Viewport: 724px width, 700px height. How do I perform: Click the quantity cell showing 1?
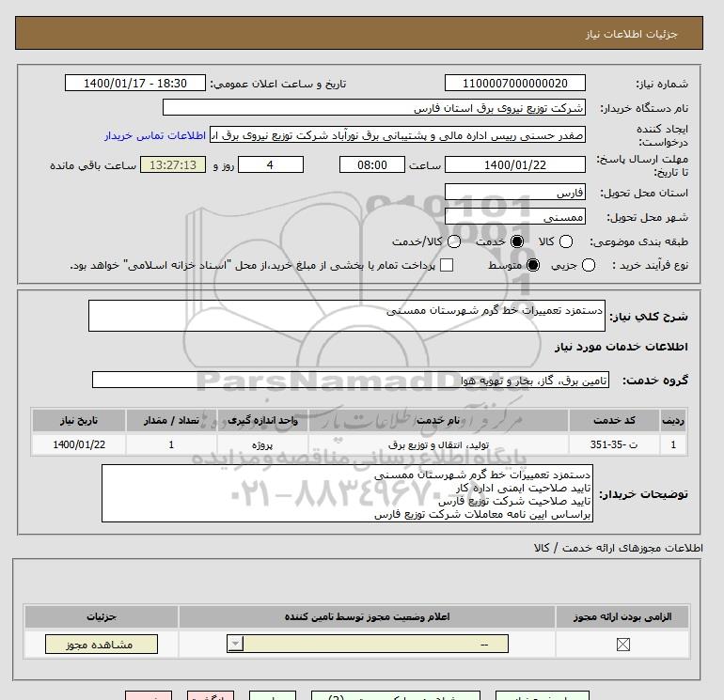tap(171, 444)
